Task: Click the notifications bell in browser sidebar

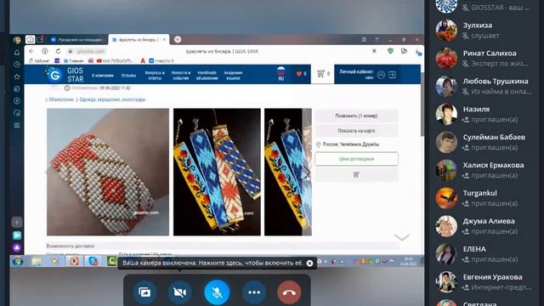Action: click(17, 53)
